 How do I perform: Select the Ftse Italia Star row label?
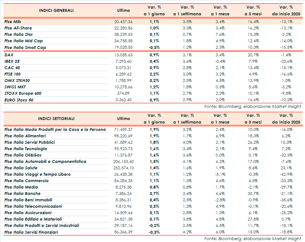point(19,35)
